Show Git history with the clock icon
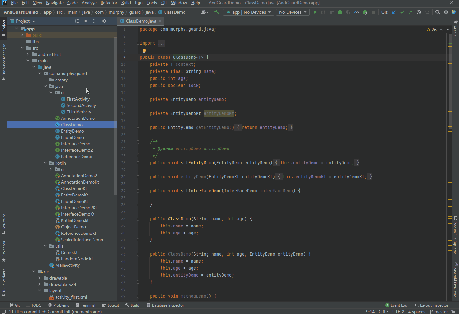 pyautogui.click(x=419, y=12)
